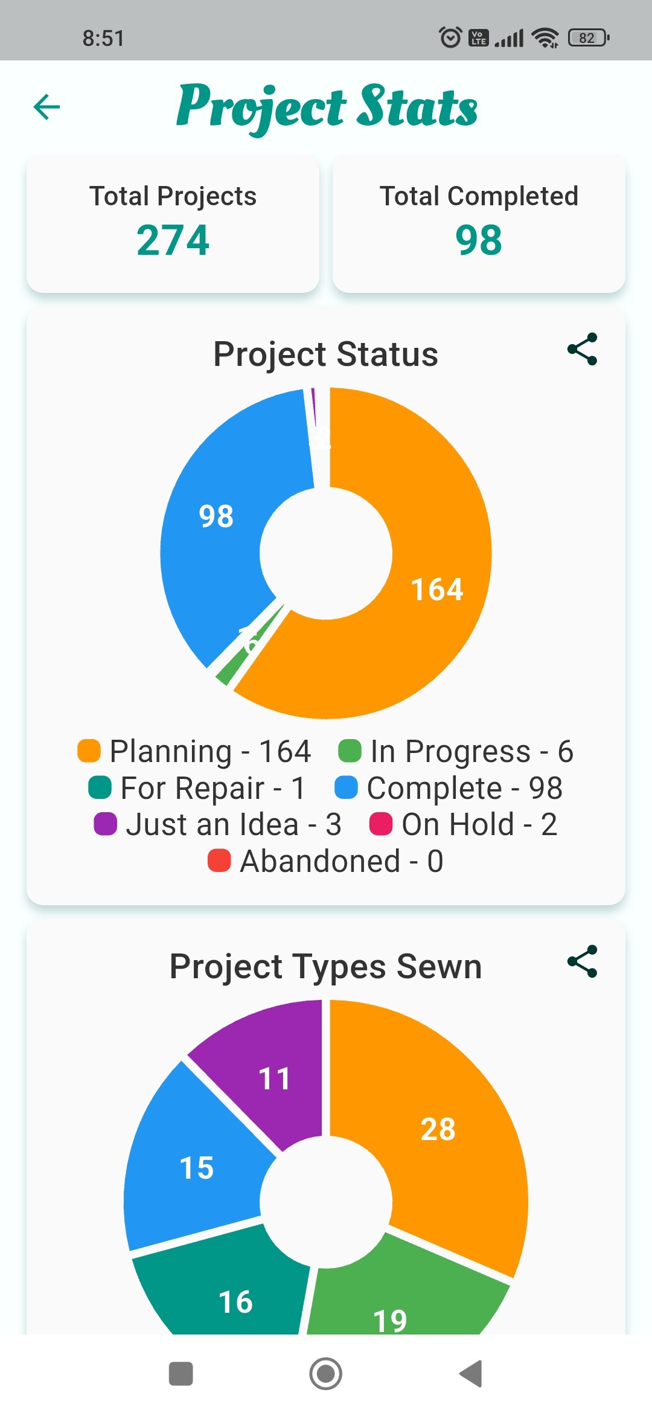Tap the Abandoned legend entry
The height and width of the screenshot is (1413, 652).
pyautogui.click(x=326, y=861)
